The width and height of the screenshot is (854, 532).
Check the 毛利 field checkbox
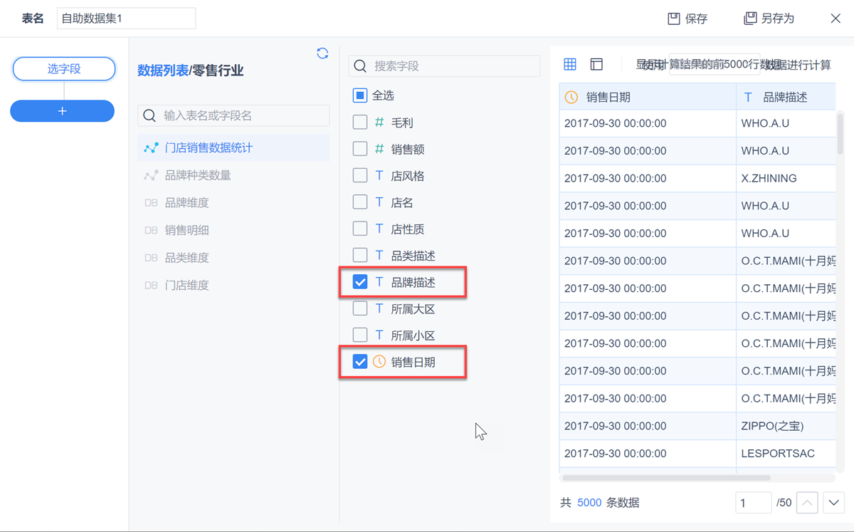[x=360, y=122]
